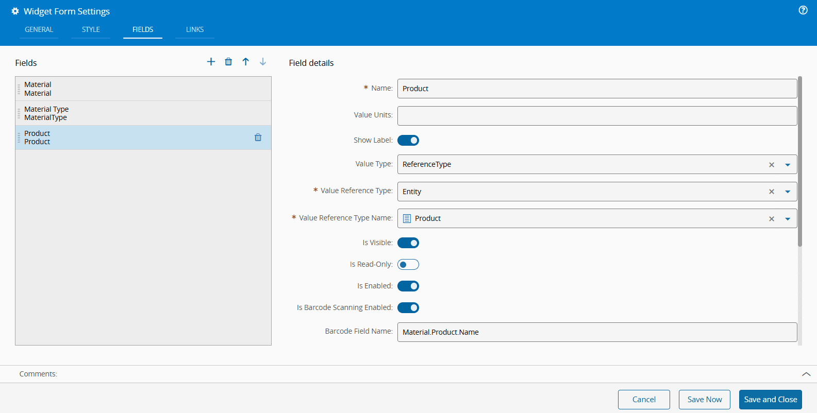
Task: Move selected field up with arrow icon
Action: click(246, 62)
